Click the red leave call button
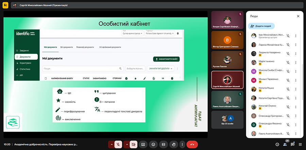Screen dimensions: 306x150 [x=192, y=144]
